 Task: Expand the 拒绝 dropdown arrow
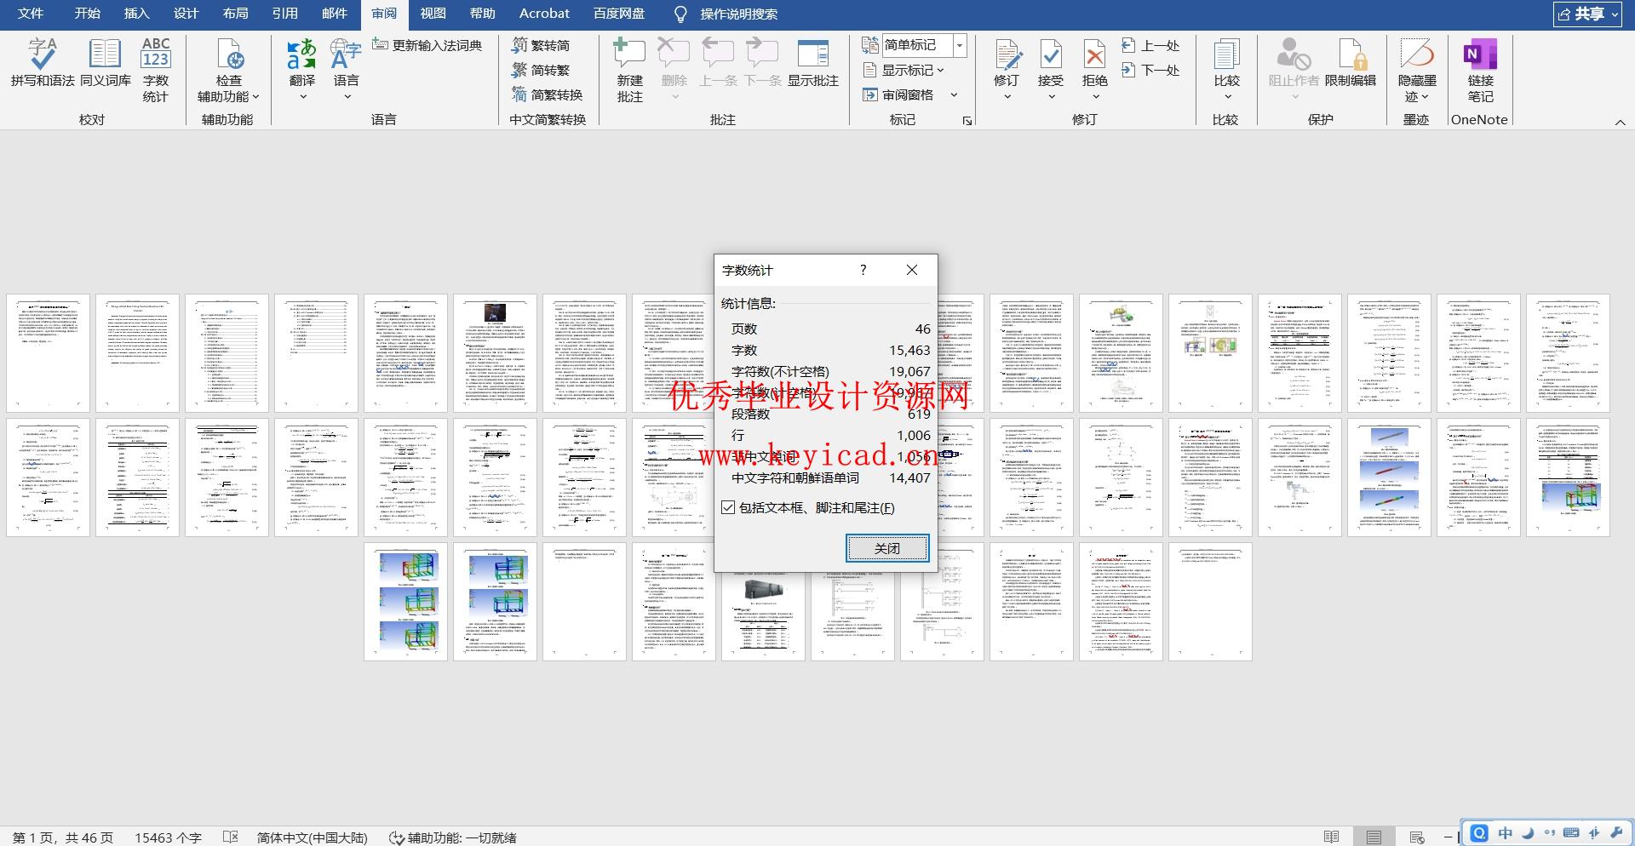1095,97
